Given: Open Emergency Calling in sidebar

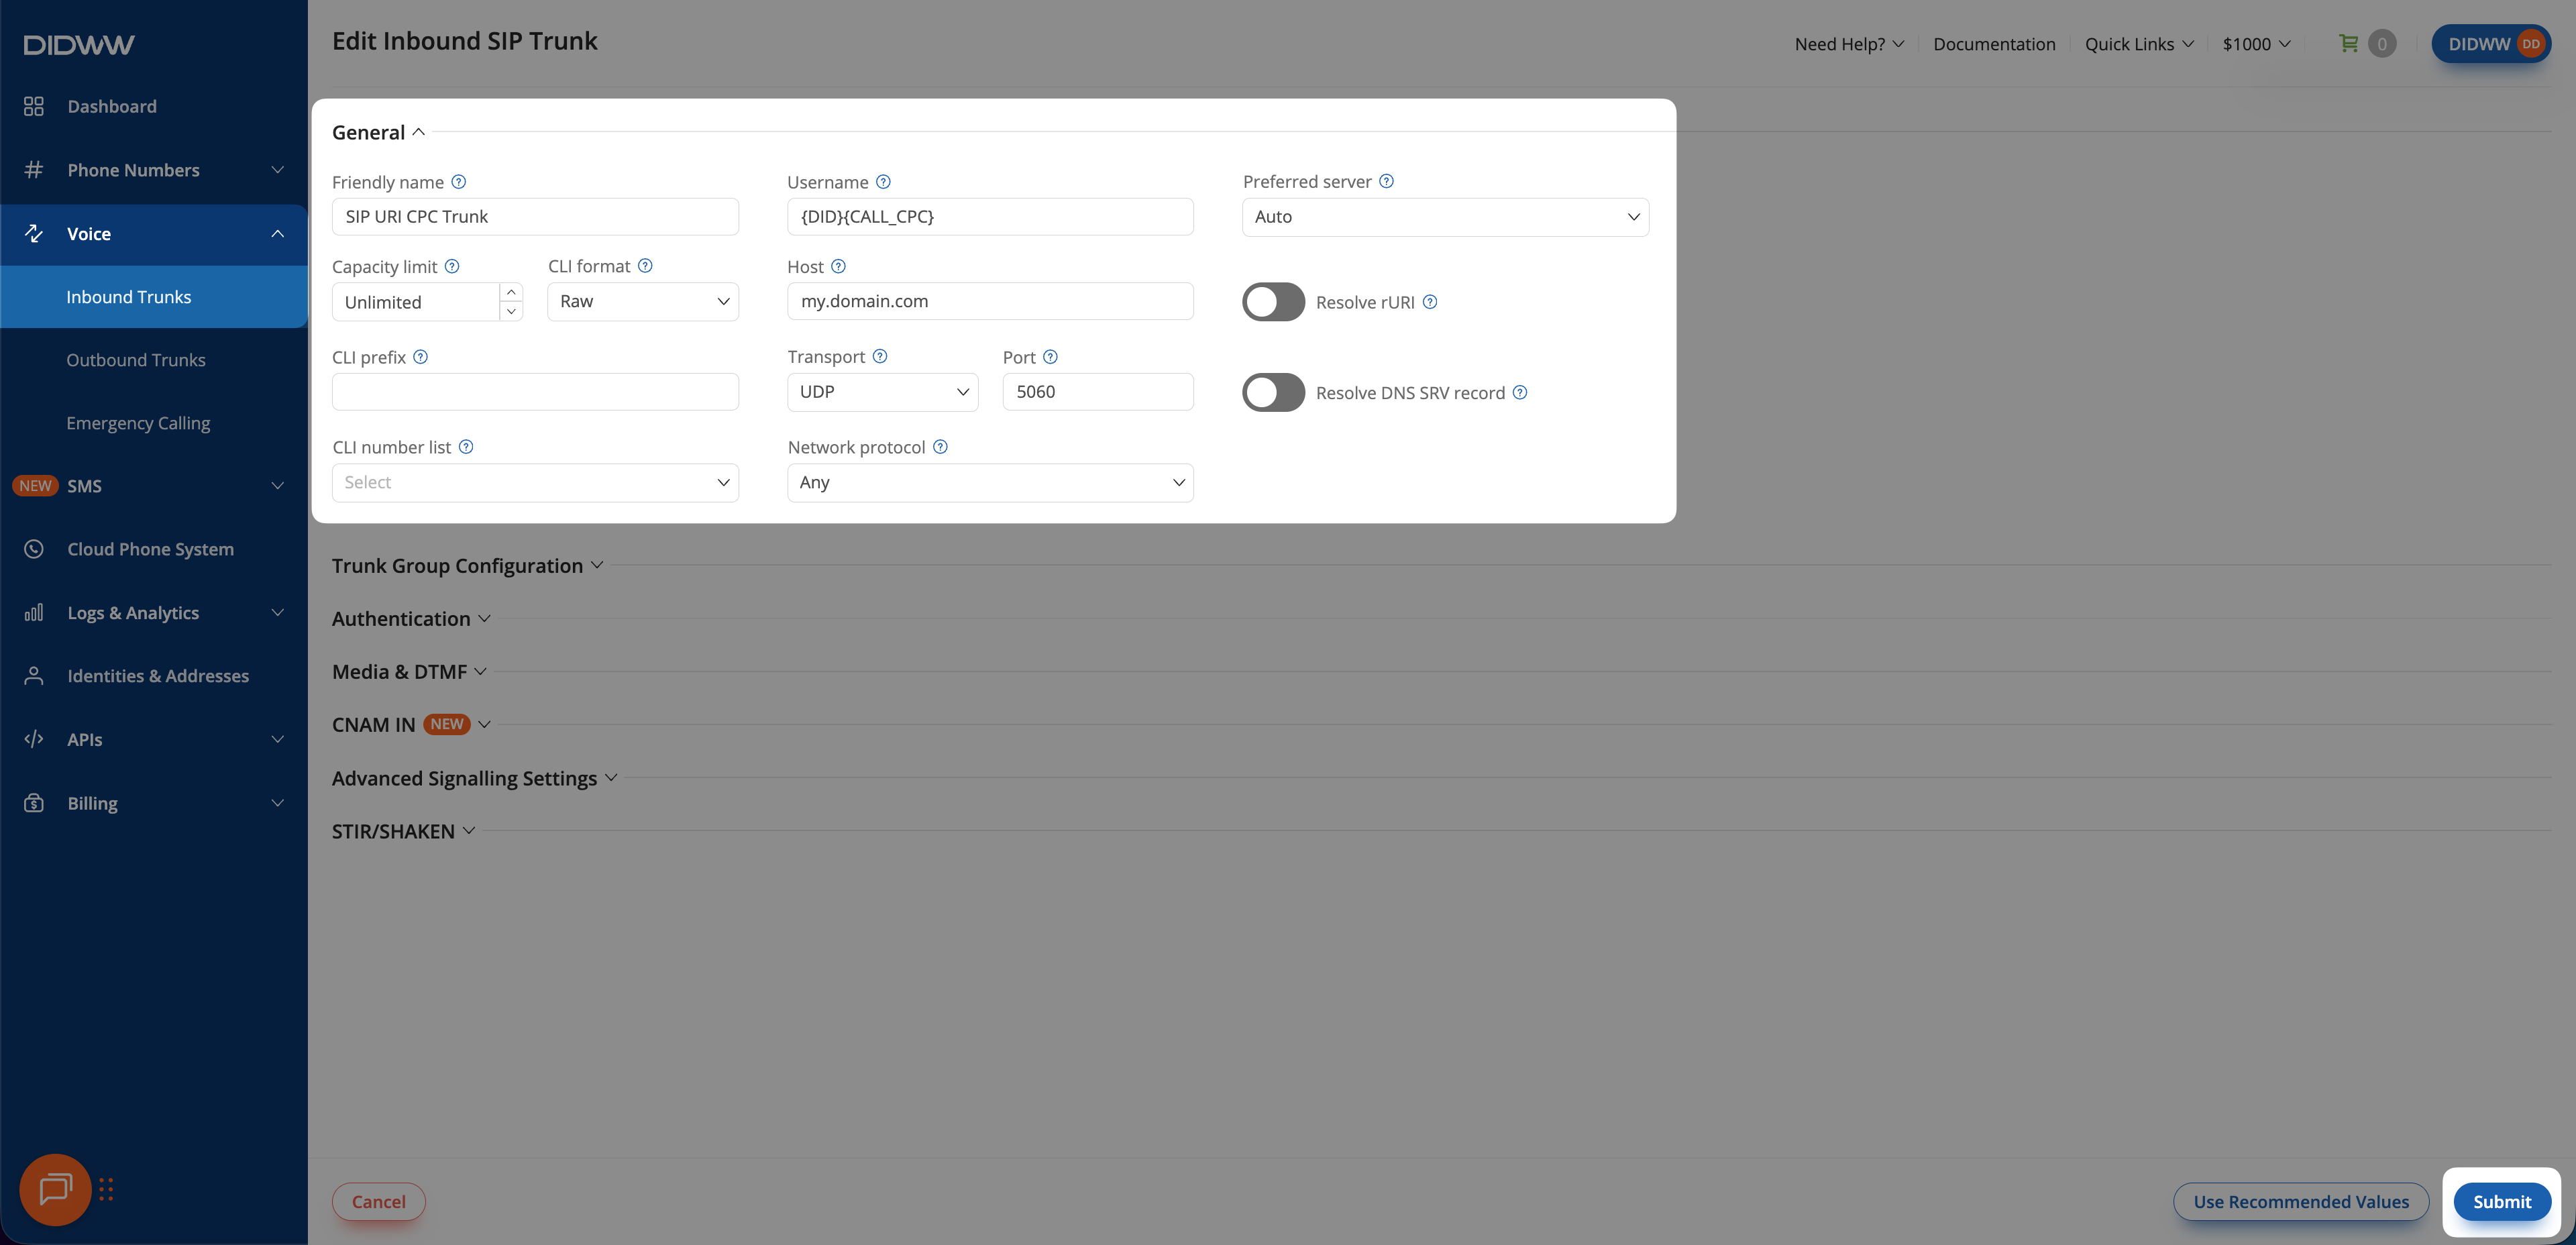Looking at the screenshot, I should (138, 423).
